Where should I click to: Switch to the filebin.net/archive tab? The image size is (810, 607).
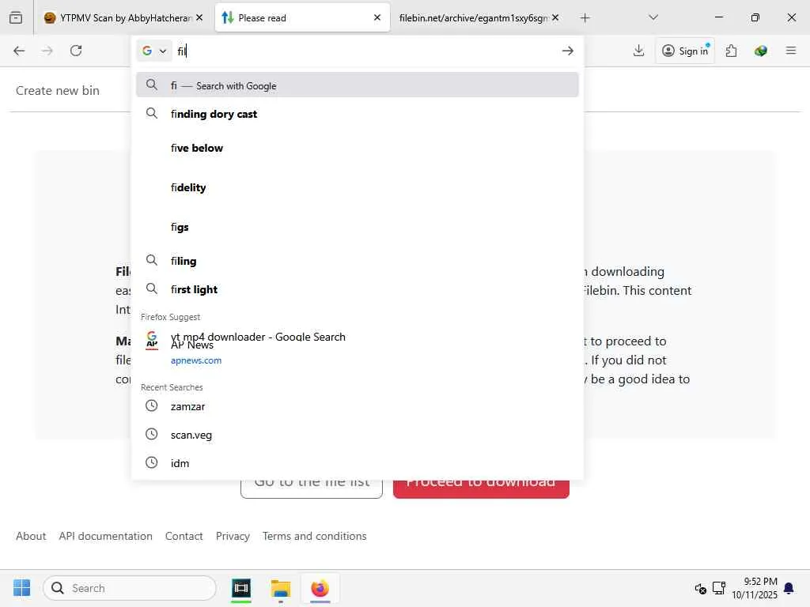tap(473, 17)
